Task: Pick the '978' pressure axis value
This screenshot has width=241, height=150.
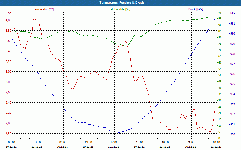Action: pyautogui.click(x=233, y=54)
